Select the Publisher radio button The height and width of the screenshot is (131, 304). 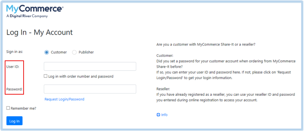coord(74,52)
